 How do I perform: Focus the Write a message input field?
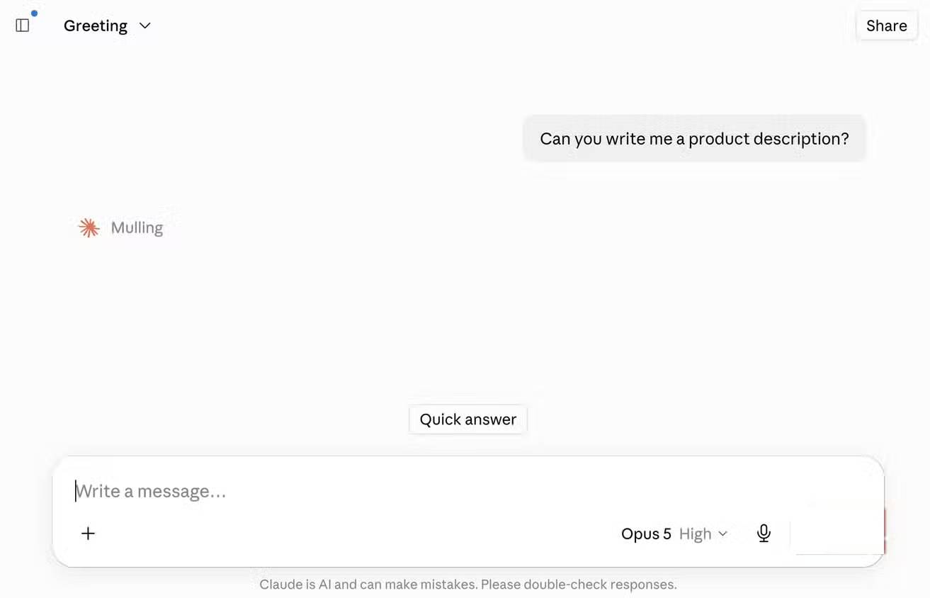click(x=467, y=491)
